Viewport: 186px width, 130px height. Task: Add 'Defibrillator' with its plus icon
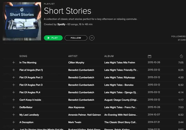click(13, 107)
